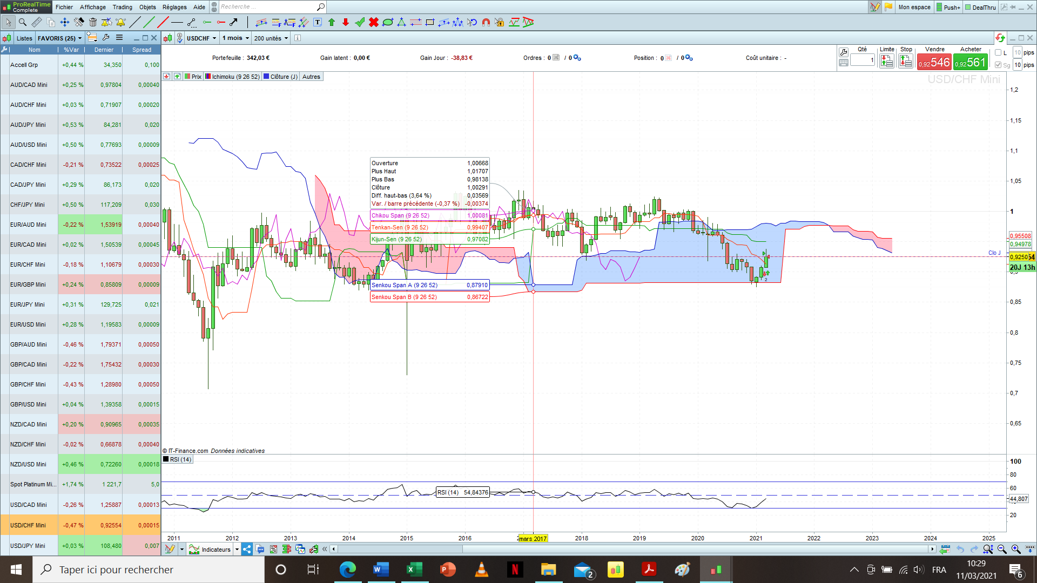
Task: Toggle the Sg stop checkbox
Action: (998, 65)
